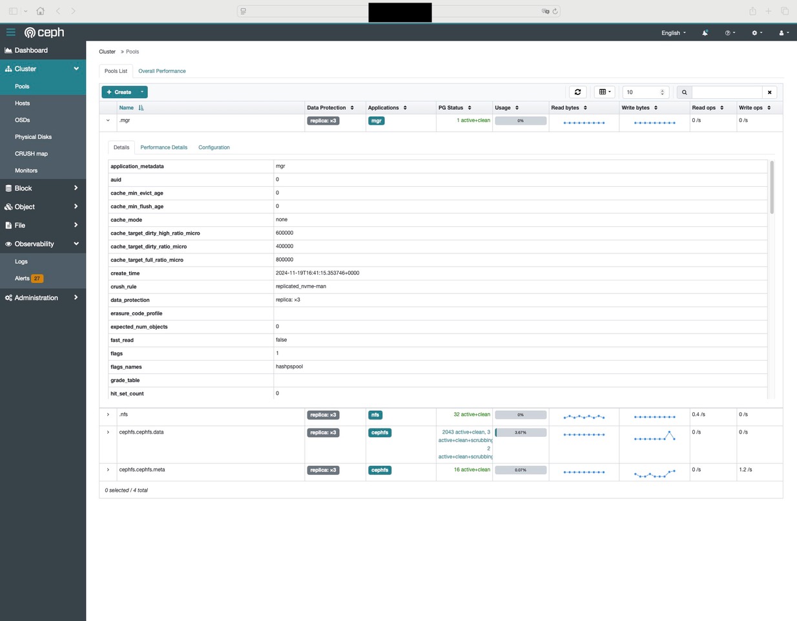Expand the Object sidebar section
Viewport: 797px width, 621px height.
pyautogui.click(x=43, y=207)
